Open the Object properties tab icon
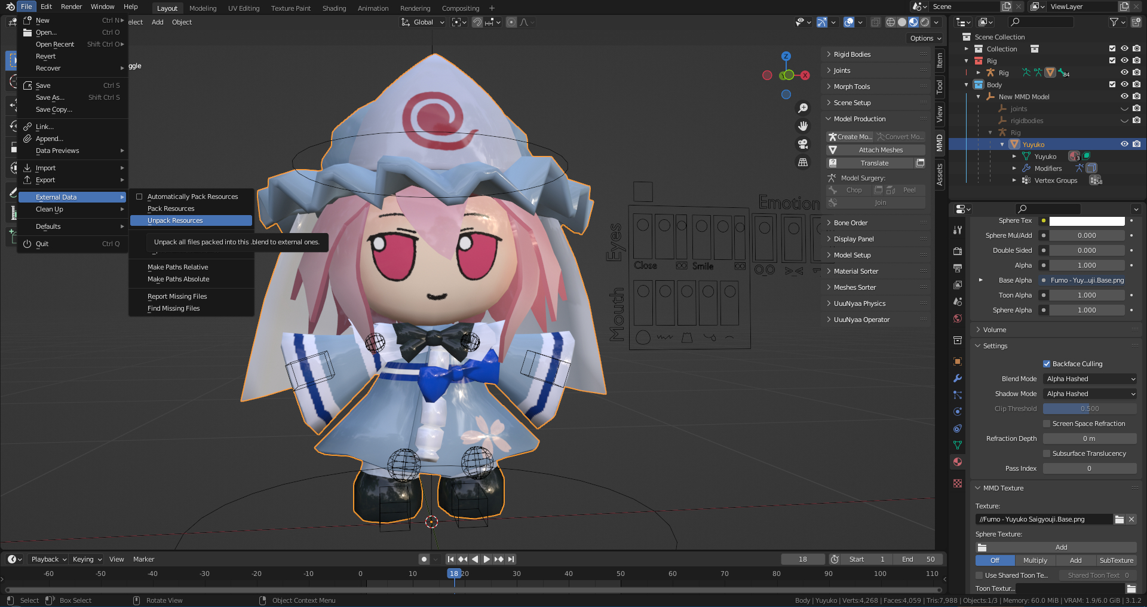 coord(958,361)
